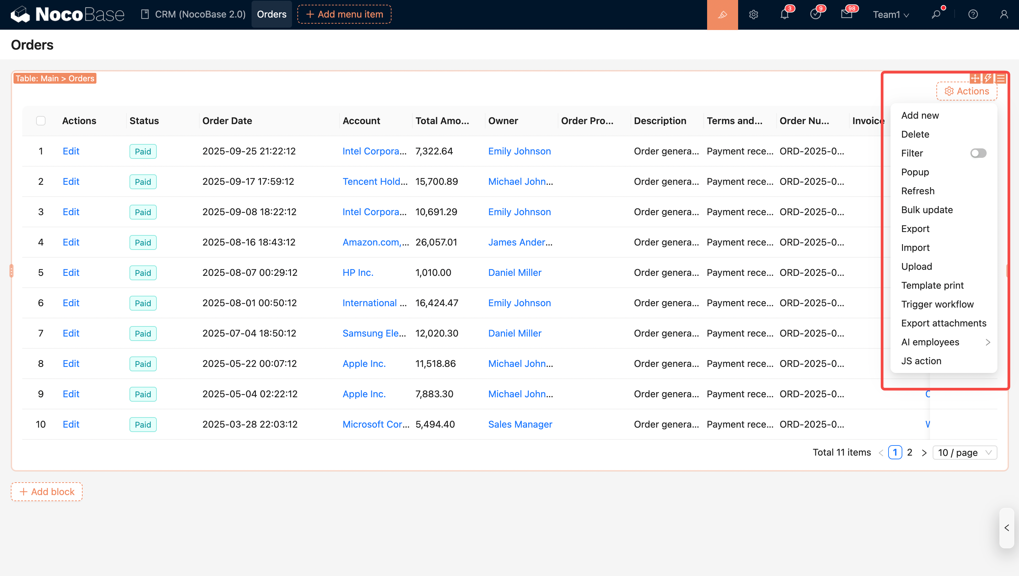Image resolution: width=1019 pixels, height=576 pixels.
Task: Click the license key icon
Action: pos(936,15)
